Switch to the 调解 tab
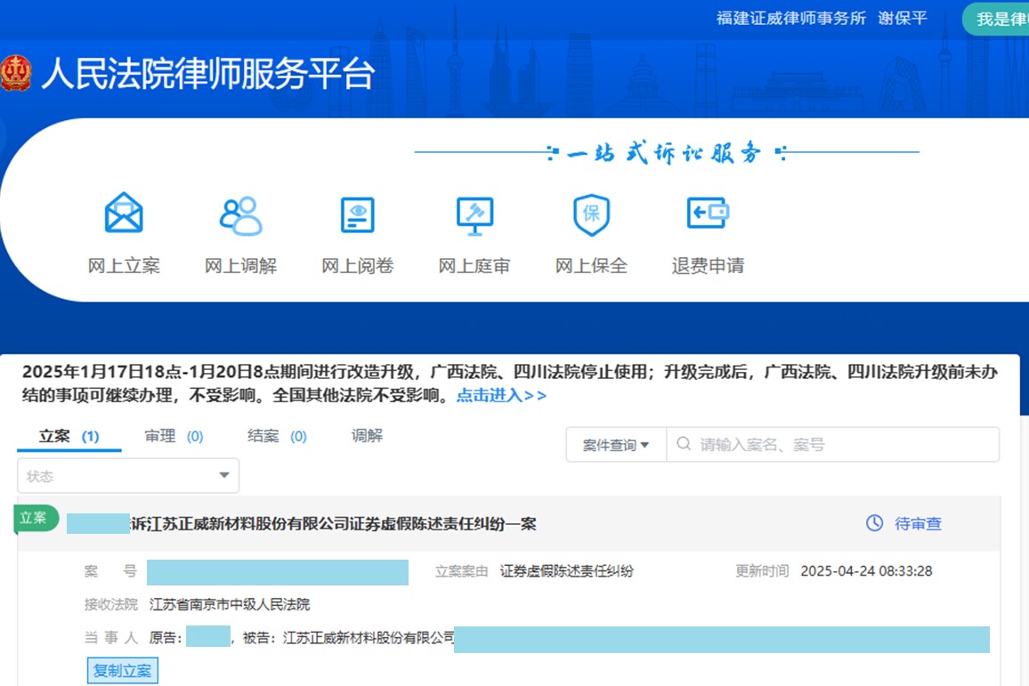Image resolution: width=1029 pixels, height=686 pixels. click(x=367, y=435)
